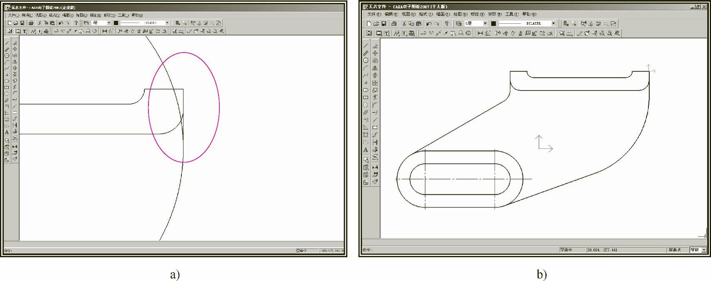Select Parallel line tool in right window

pos(366,53)
